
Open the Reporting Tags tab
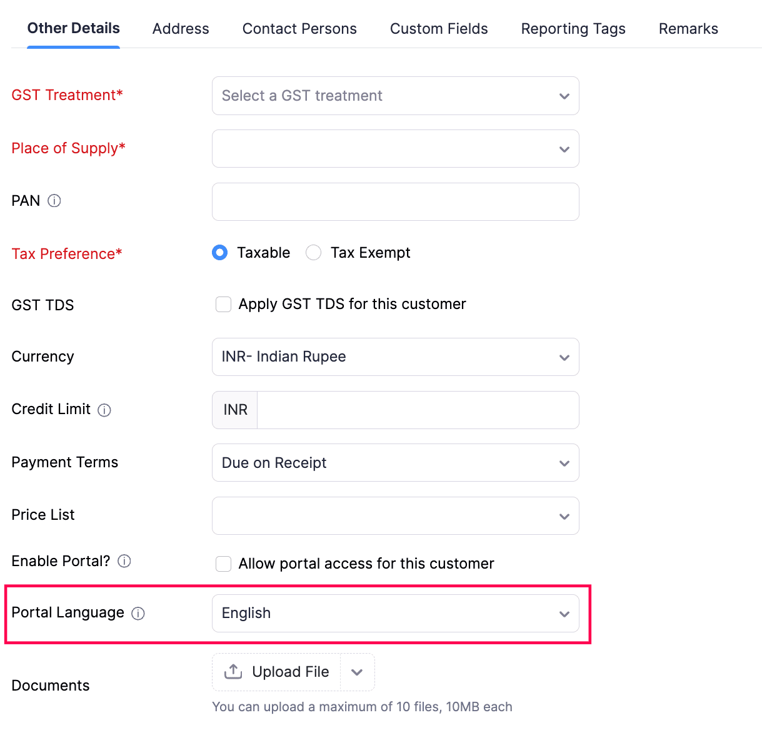(573, 28)
